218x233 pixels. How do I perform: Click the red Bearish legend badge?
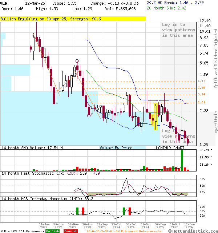tap(70, 231)
